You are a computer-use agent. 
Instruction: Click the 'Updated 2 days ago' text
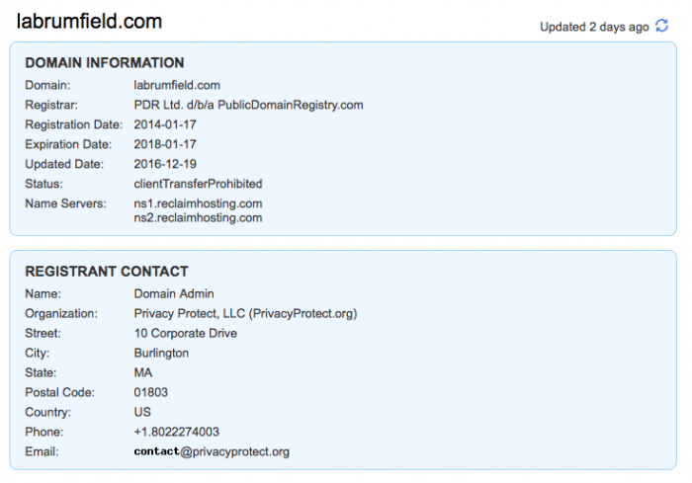tap(594, 27)
